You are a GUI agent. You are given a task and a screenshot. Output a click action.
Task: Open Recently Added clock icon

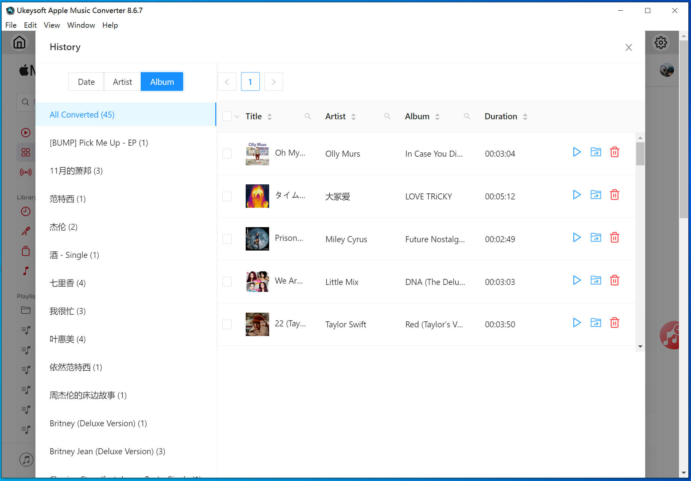click(x=26, y=211)
